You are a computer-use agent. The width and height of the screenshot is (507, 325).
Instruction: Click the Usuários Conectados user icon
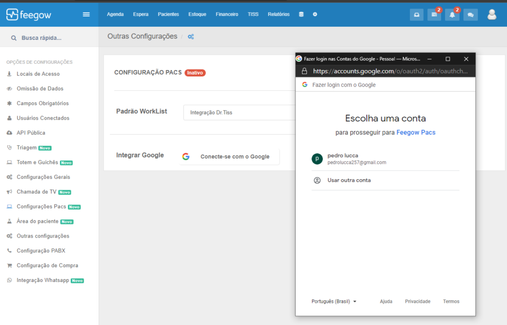coord(9,118)
